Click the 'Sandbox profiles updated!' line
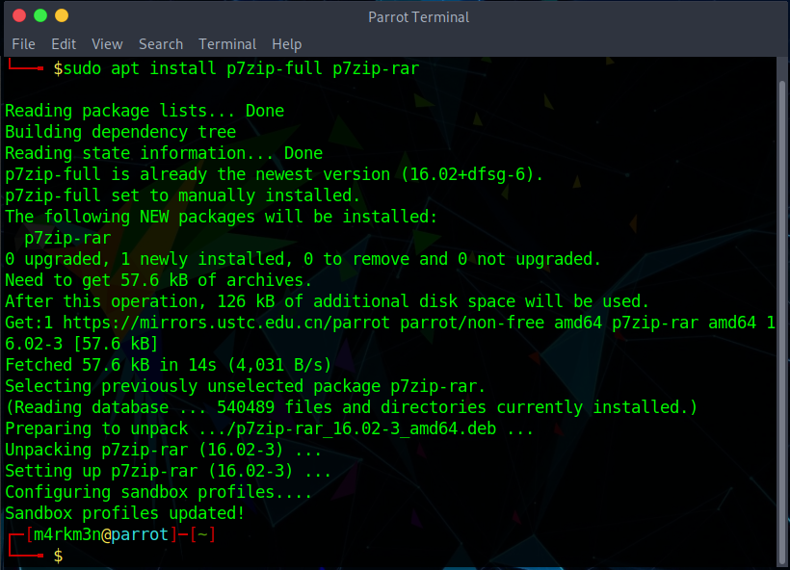Viewport: 790px width, 570px height. pos(125,513)
